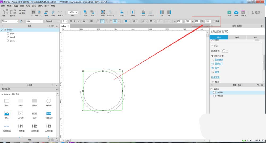Click the Login (登录) user icon

[x=253, y=12]
